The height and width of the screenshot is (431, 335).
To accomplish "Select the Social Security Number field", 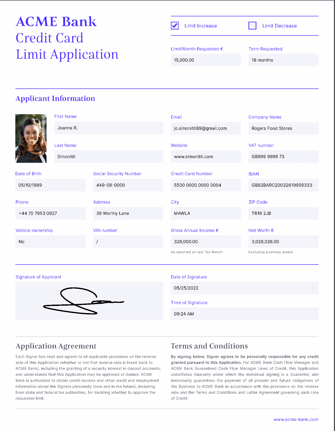I will pos(128,185).
